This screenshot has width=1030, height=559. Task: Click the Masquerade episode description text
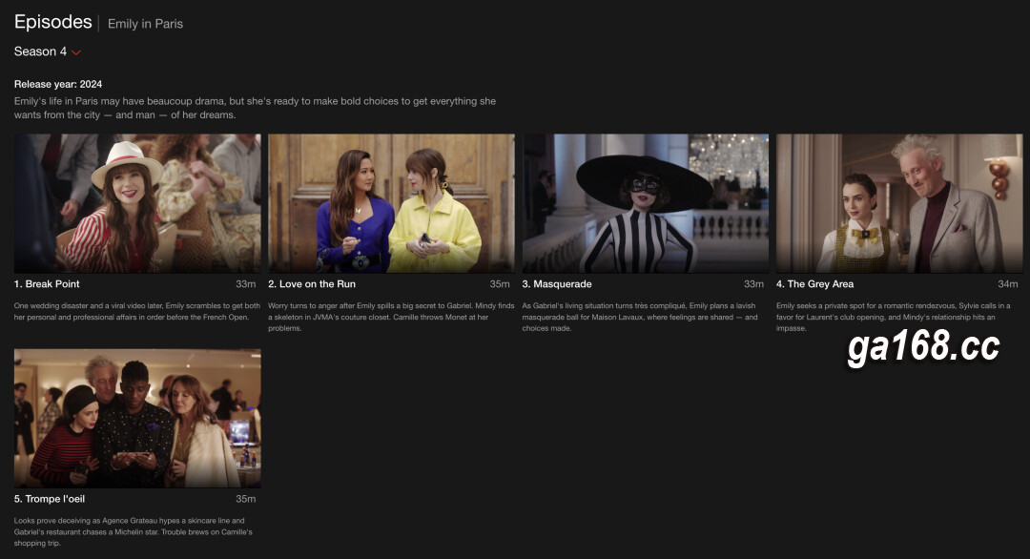pos(641,317)
